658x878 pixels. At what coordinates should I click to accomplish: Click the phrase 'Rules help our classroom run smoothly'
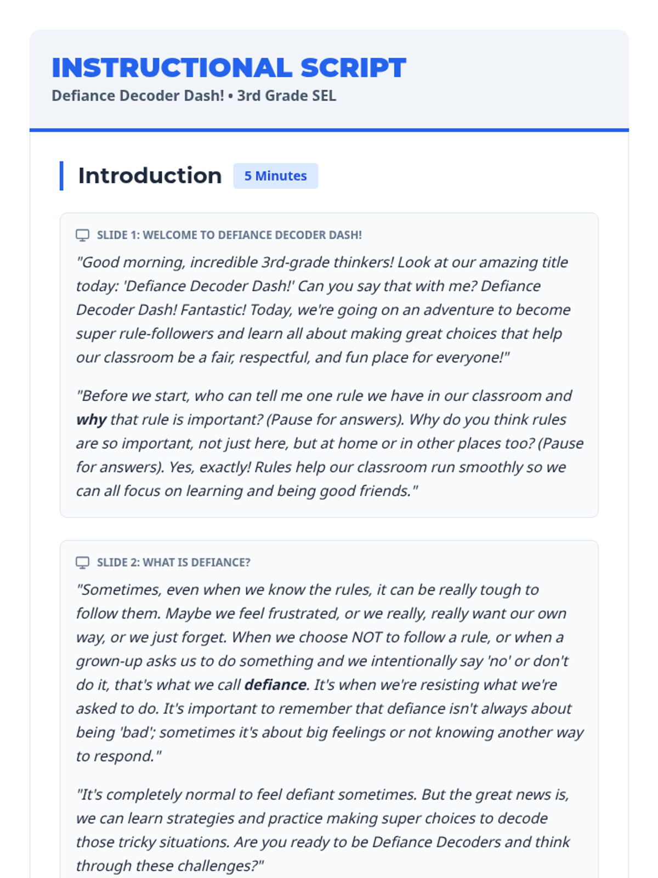click(390, 468)
